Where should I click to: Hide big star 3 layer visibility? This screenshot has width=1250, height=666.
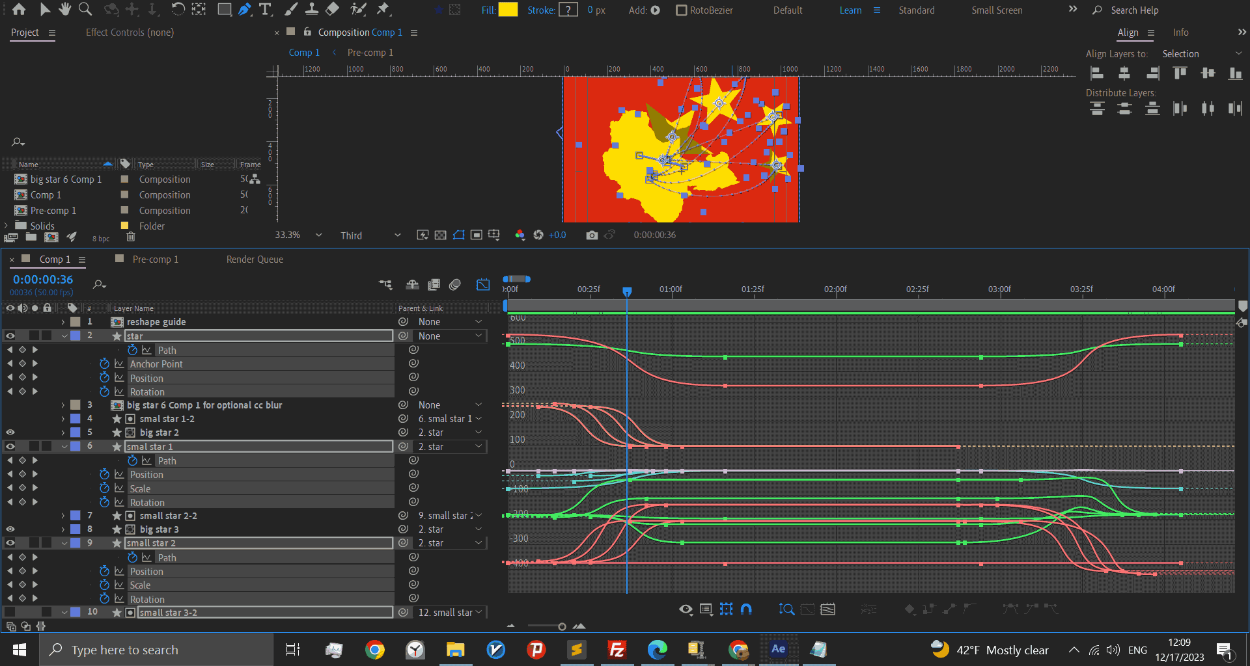[x=10, y=529]
